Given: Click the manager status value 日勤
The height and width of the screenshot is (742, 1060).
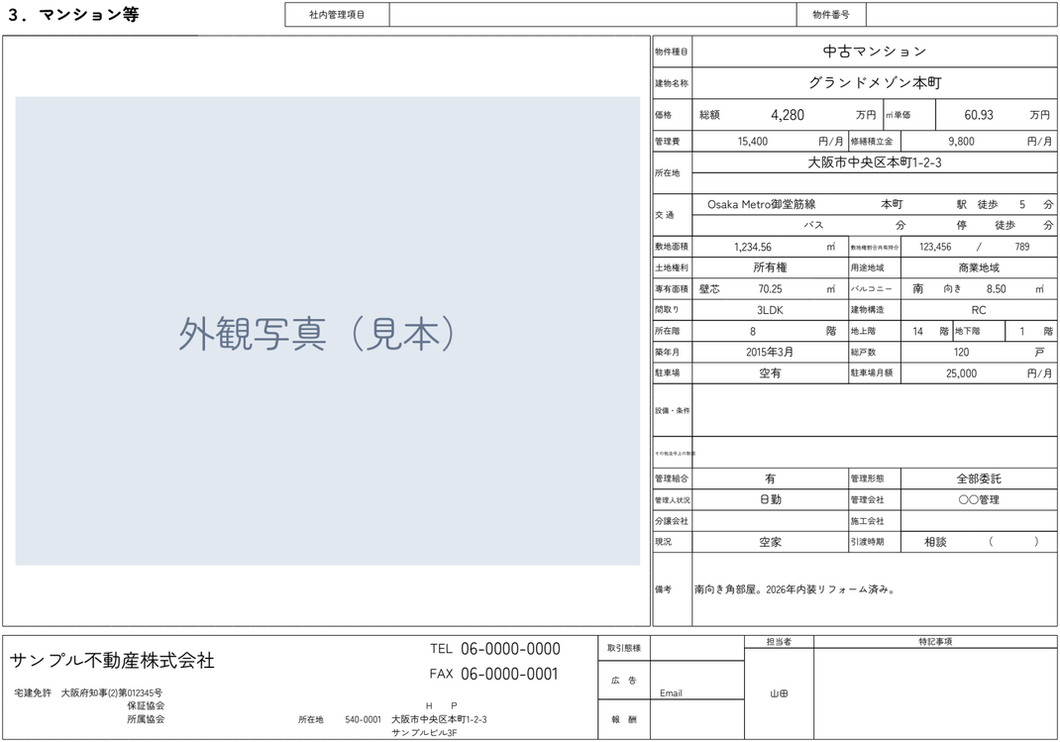Looking at the screenshot, I should [770, 499].
